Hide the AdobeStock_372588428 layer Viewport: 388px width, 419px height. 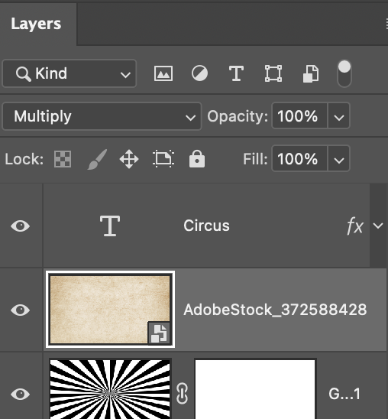pos(21,310)
